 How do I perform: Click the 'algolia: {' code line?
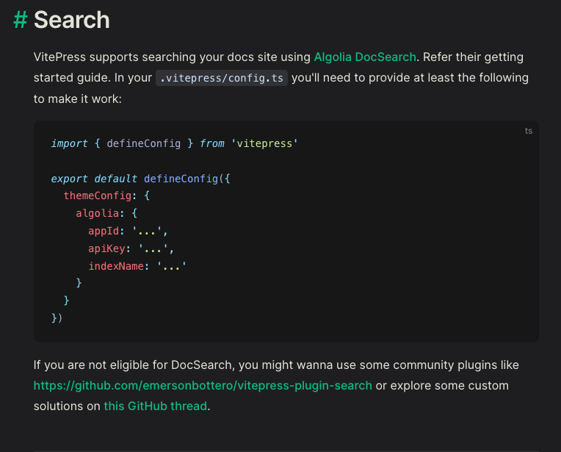tap(106, 213)
